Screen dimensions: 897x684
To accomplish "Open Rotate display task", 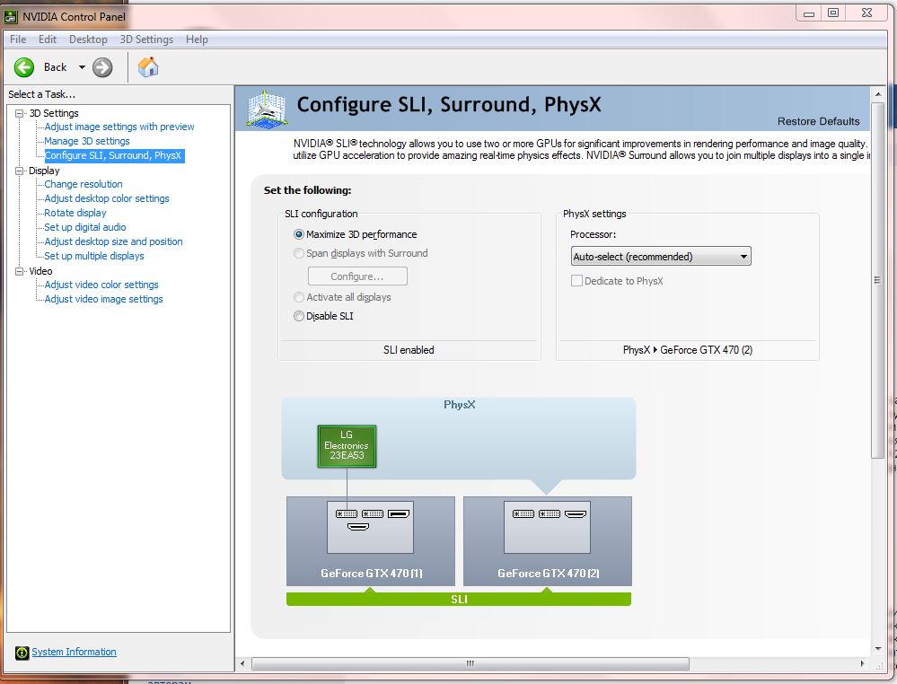I will [75, 213].
